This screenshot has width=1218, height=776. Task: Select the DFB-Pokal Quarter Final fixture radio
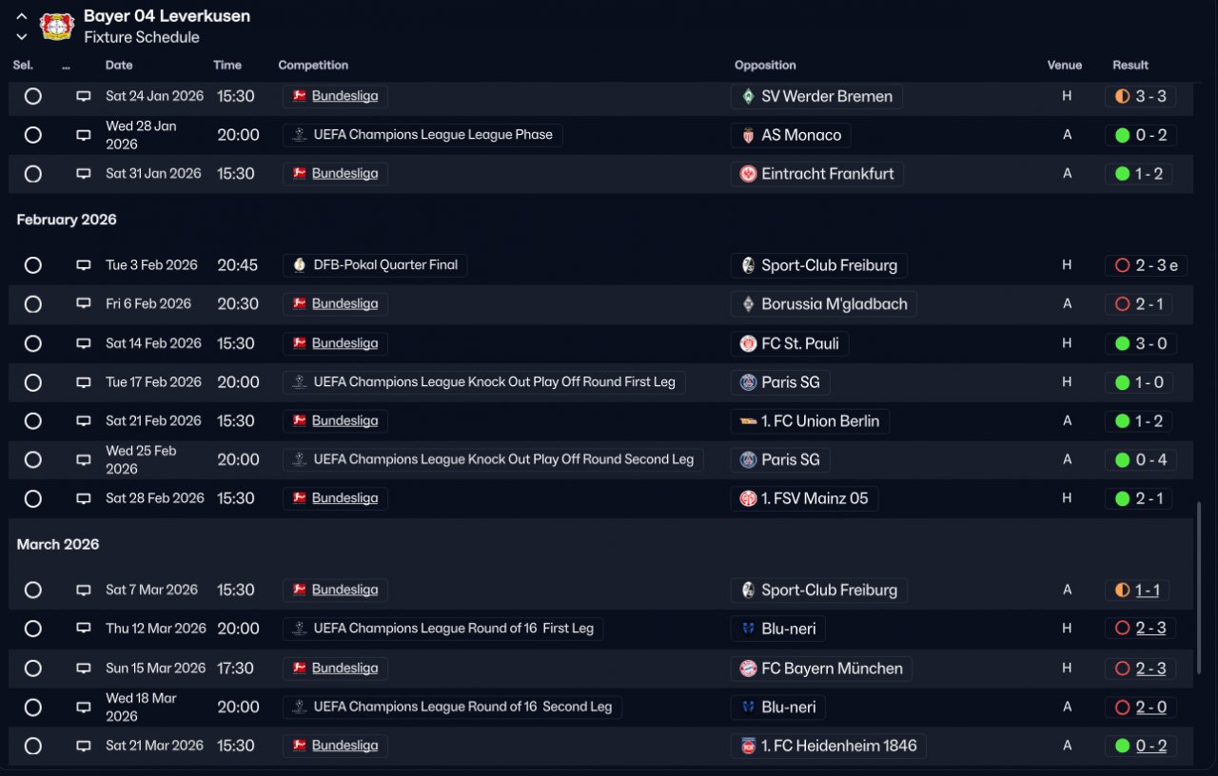coord(33,265)
